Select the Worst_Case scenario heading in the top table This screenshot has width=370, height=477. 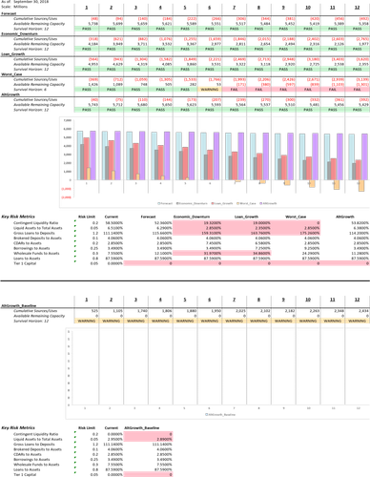(11, 74)
